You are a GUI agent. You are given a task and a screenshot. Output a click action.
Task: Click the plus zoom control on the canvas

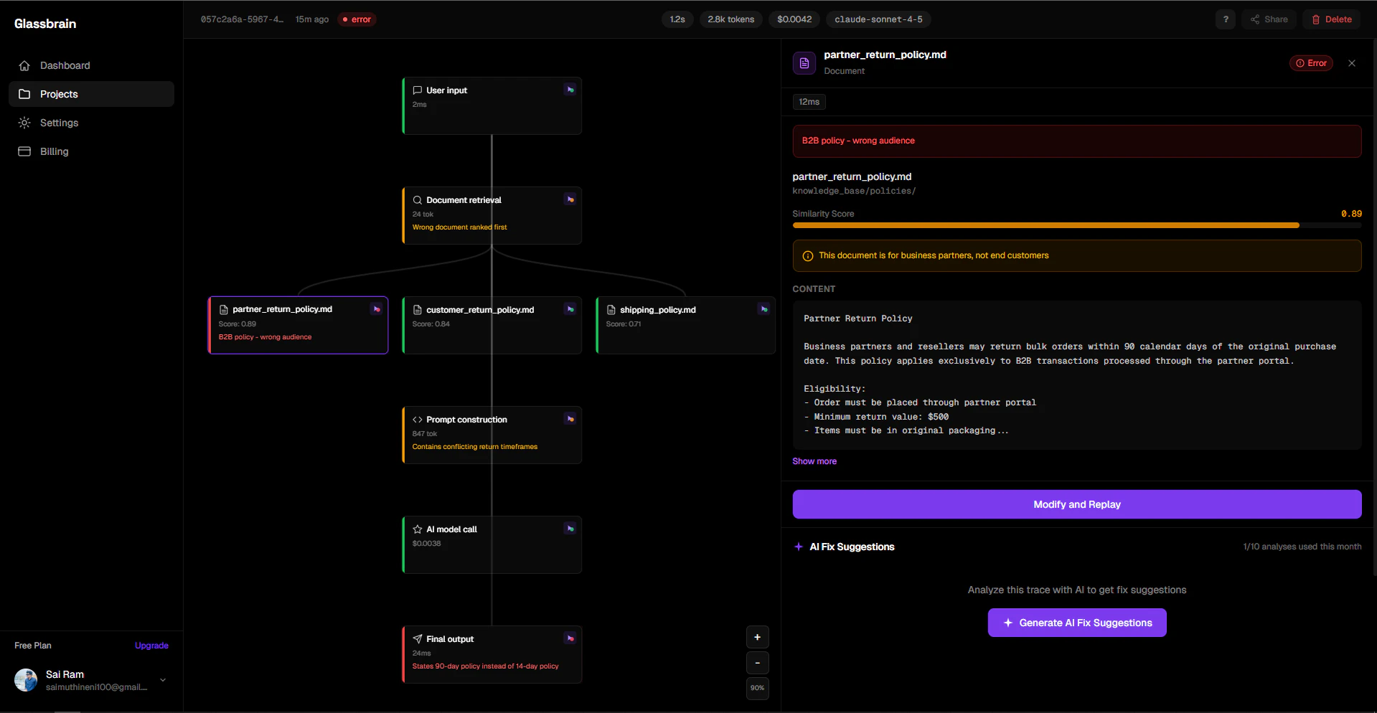[757, 637]
